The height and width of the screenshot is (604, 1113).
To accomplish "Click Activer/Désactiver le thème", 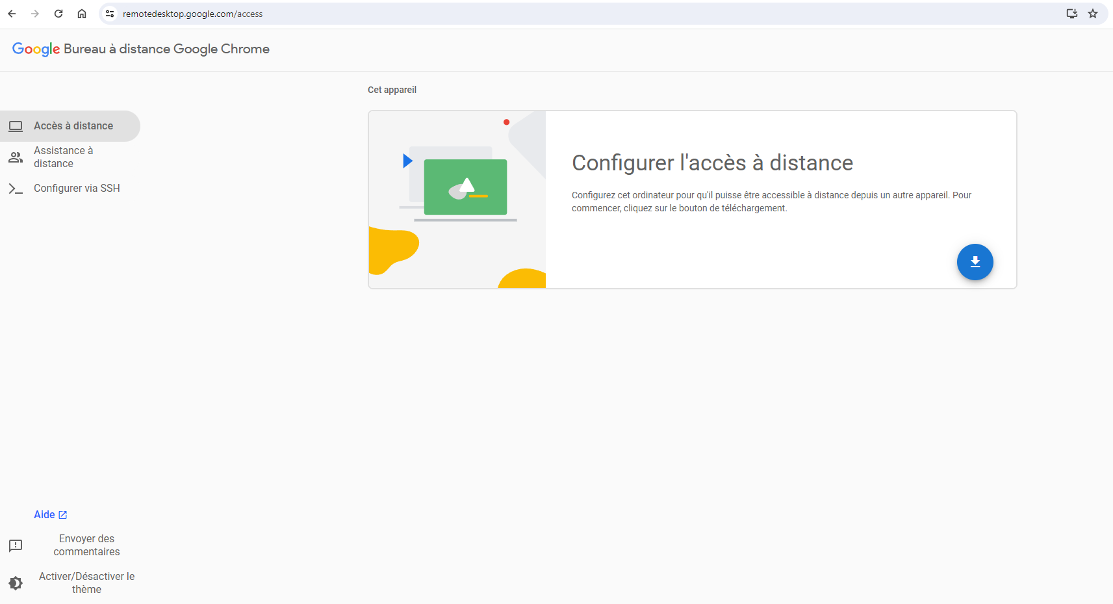I will pos(86,583).
